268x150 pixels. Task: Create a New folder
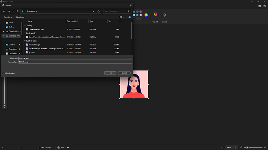coord(21,17)
